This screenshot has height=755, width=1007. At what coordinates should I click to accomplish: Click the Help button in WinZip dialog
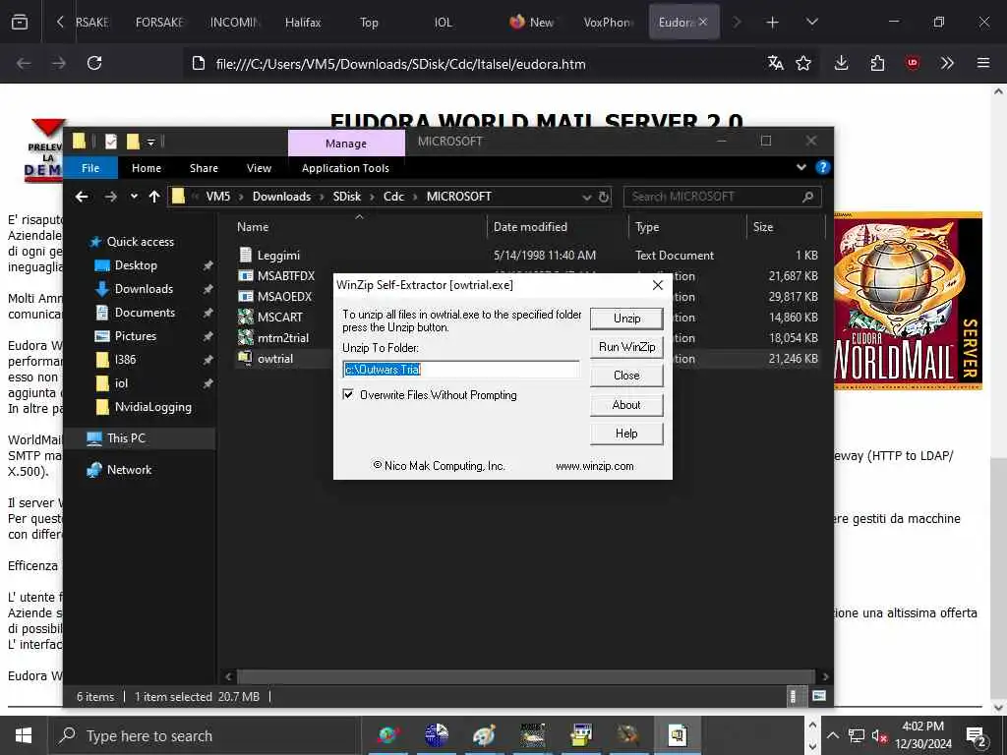pos(626,434)
